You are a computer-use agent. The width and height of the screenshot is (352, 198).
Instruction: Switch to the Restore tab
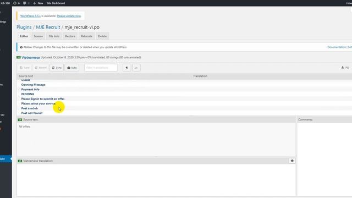pyautogui.click(x=70, y=36)
